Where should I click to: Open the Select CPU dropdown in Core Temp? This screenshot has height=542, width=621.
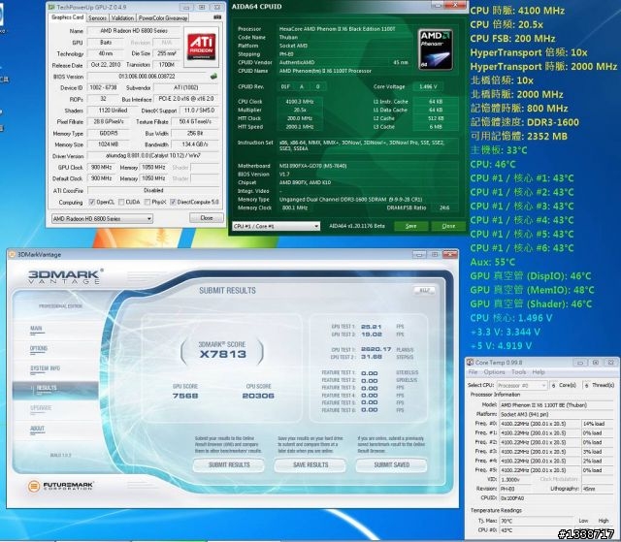[522, 385]
